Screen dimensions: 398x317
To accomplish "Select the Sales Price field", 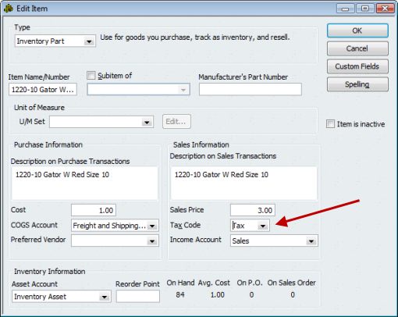I will click(x=253, y=210).
